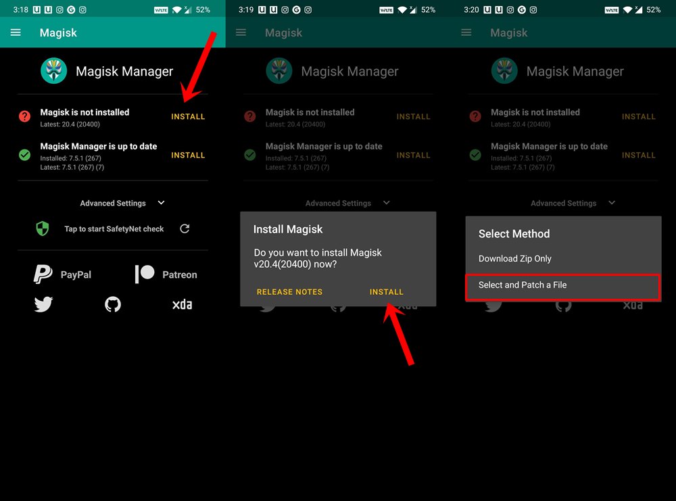Tap VoLTE indicator in first screen status bar

[161, 10]
